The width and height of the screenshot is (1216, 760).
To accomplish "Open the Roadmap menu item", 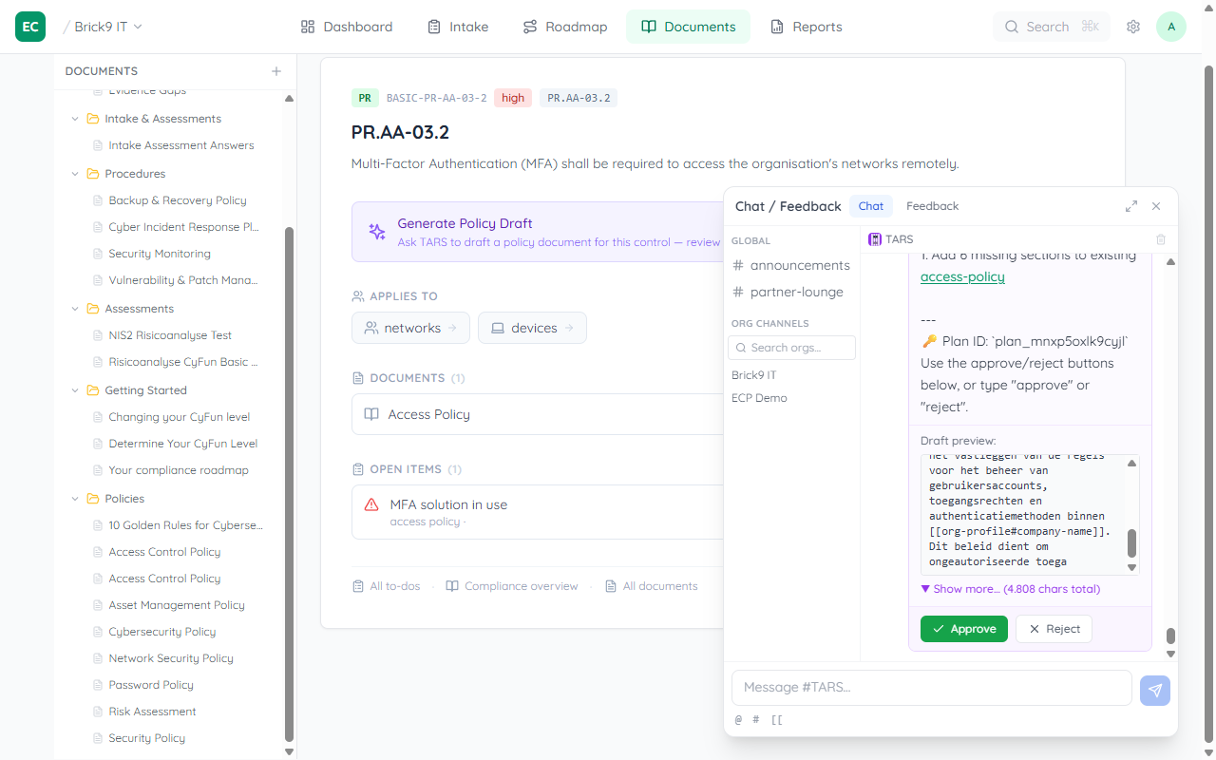I will point(565,27).
